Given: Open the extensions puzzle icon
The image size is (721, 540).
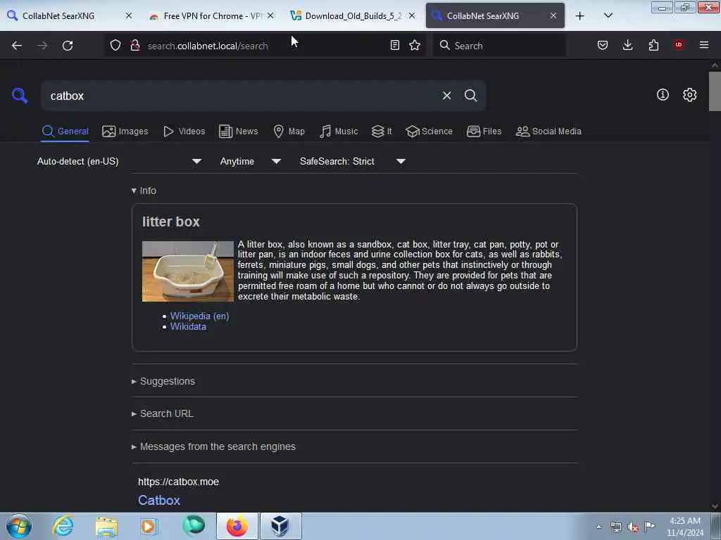Looking at the screenshot, I should point(653,45).
